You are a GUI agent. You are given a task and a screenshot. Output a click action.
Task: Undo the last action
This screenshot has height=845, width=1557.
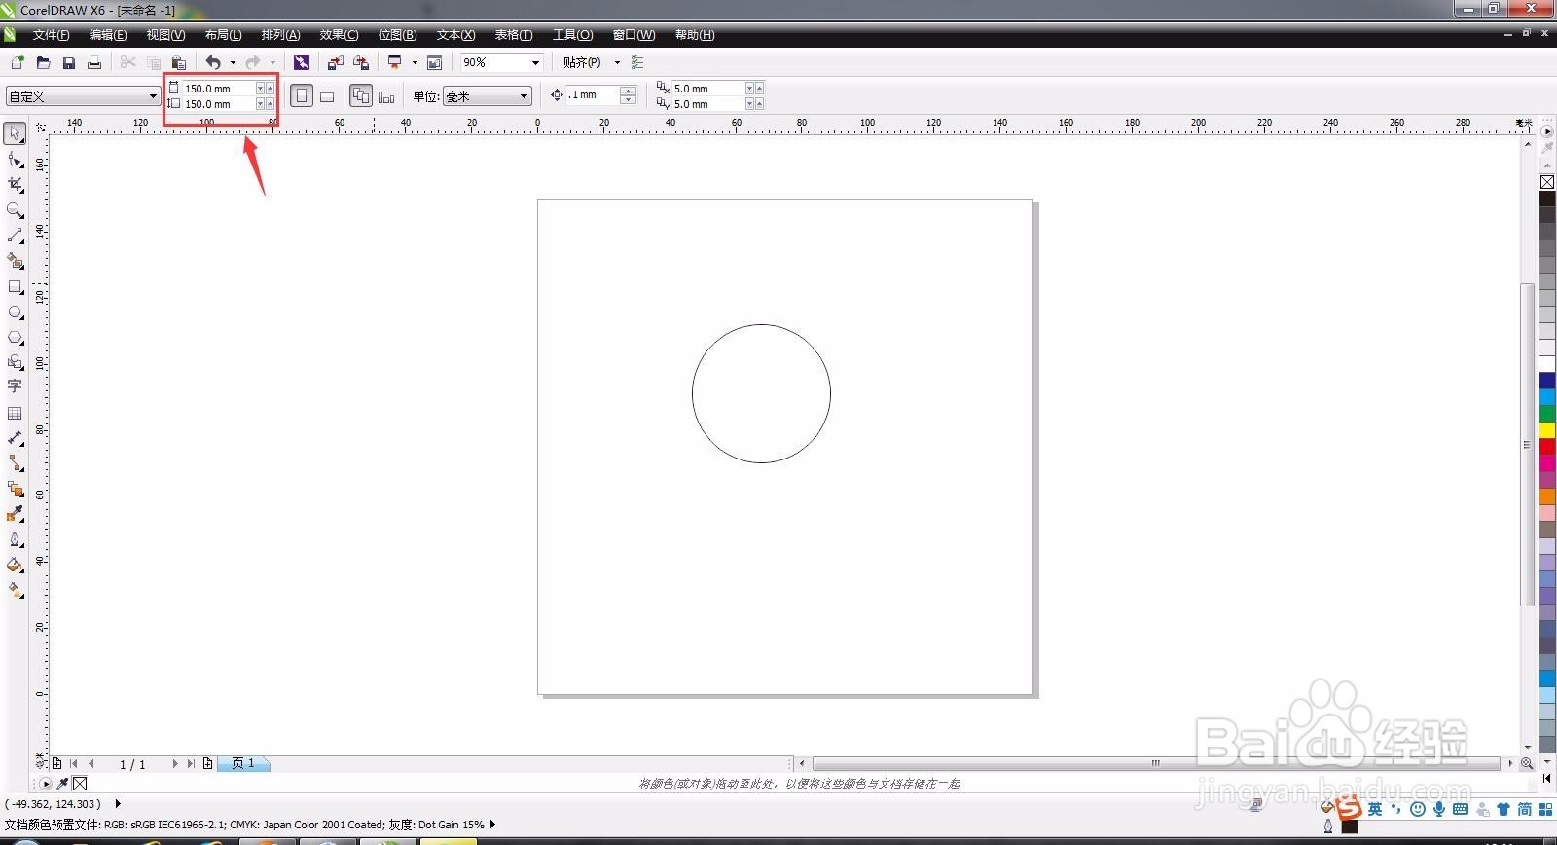coord(213,62)
